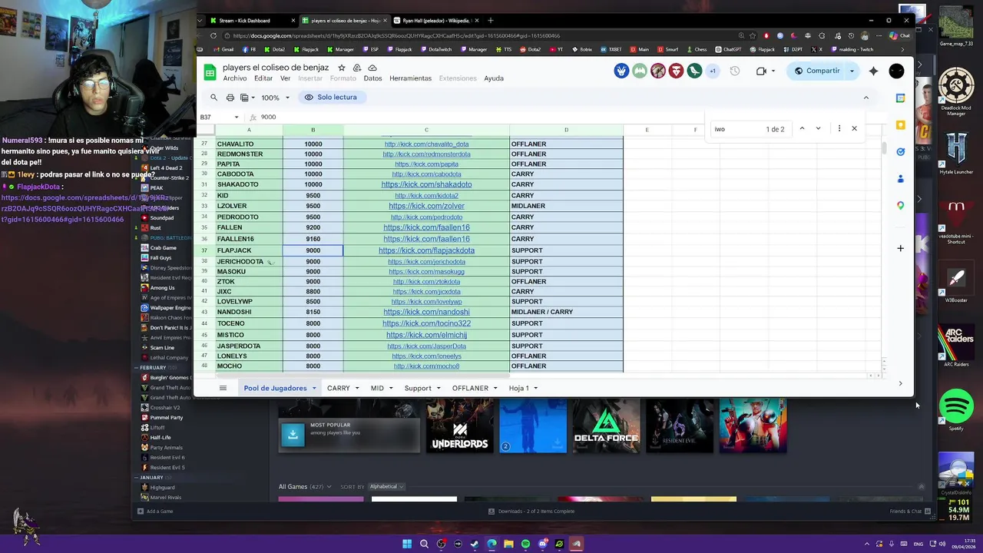Click the browser address bar URL

tap(396, 35)
